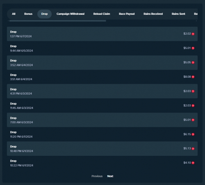Switch to the Bonus tab
The height and width of the screenshot is (185, 205).
point(28,14)
